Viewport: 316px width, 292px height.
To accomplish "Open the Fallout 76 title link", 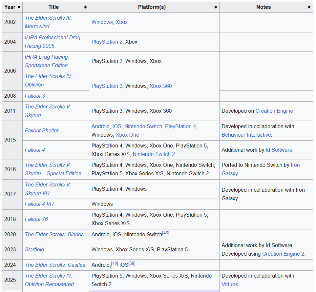I will click(36, 219).
